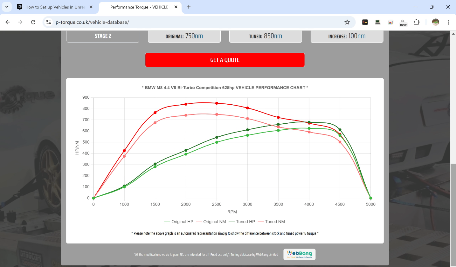Click the TUNED: 850nm box
Viewport: 456px width, 267px height.
(x=266, y=36)
